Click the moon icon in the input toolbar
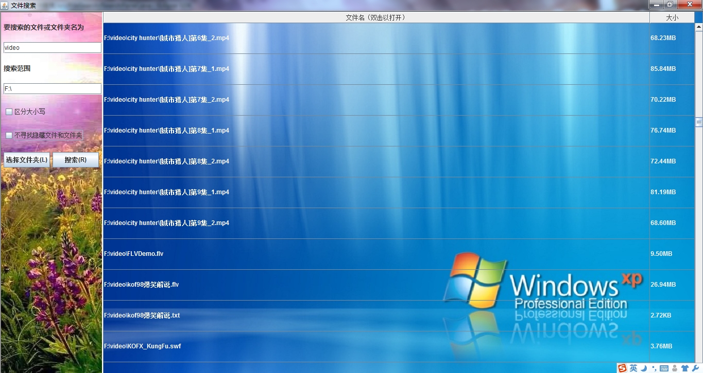 (x=644, y=368)
